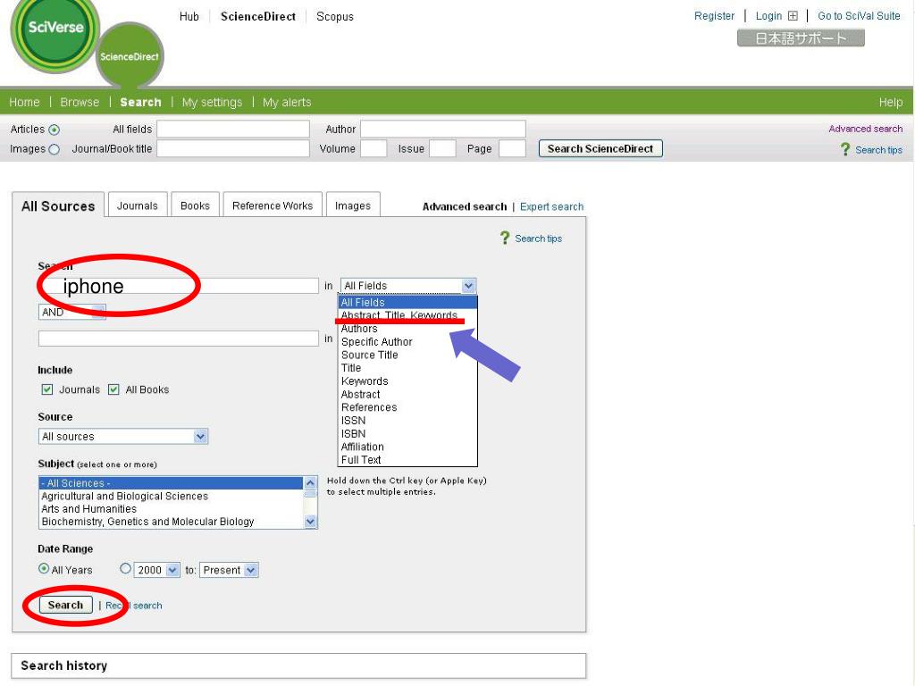Open Browse in green navigation bar
915x686 pixels.
80,102
